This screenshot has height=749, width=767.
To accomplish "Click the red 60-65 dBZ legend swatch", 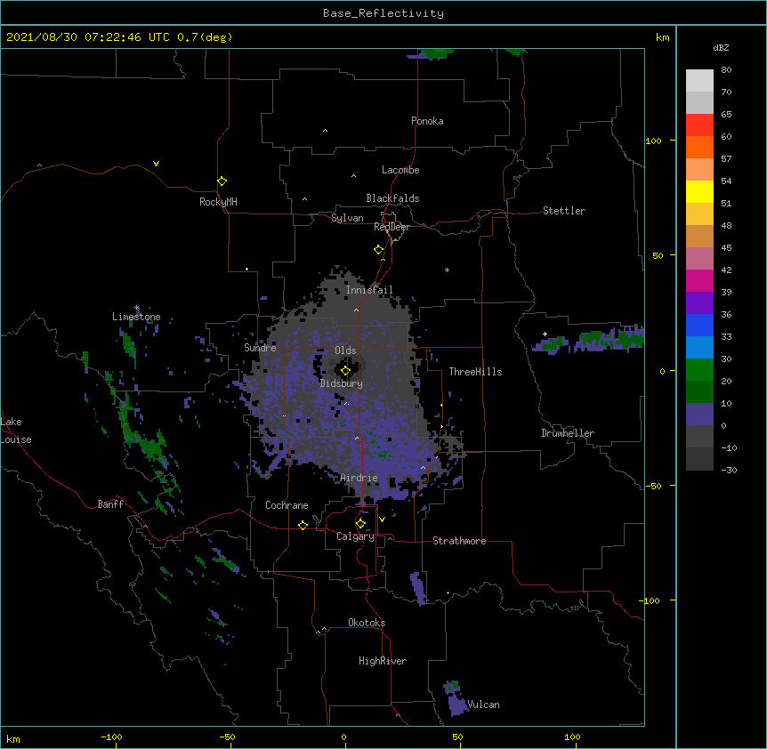I will point(699,125).
